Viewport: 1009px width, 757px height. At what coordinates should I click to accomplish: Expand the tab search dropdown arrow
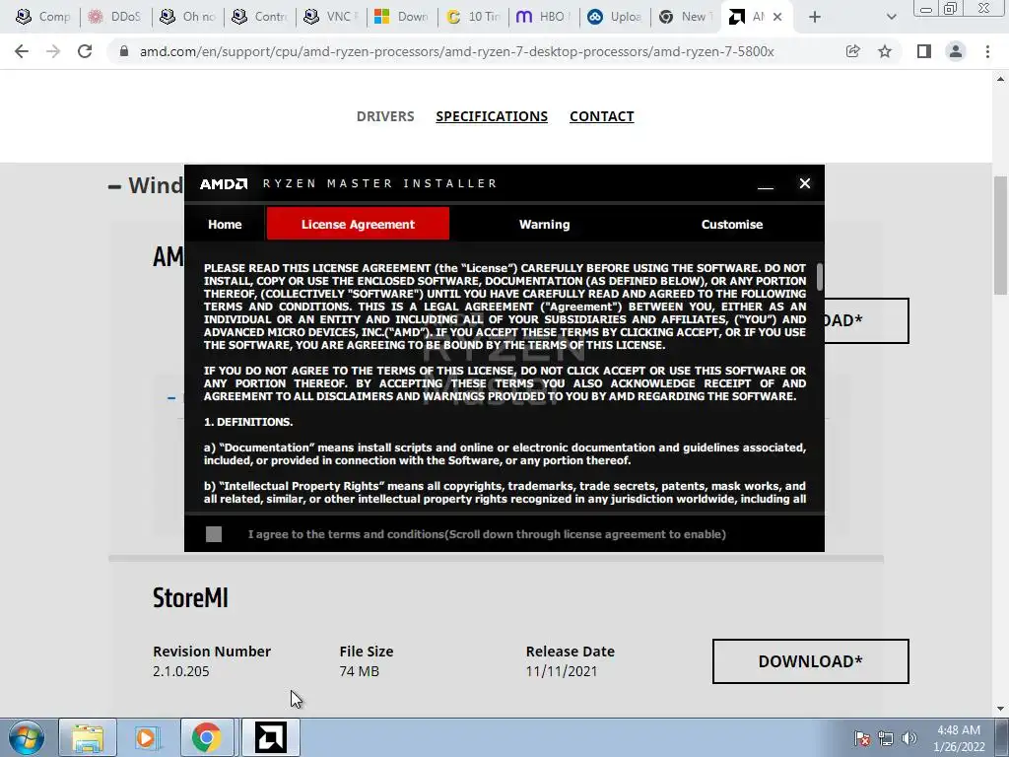[891, 17]
